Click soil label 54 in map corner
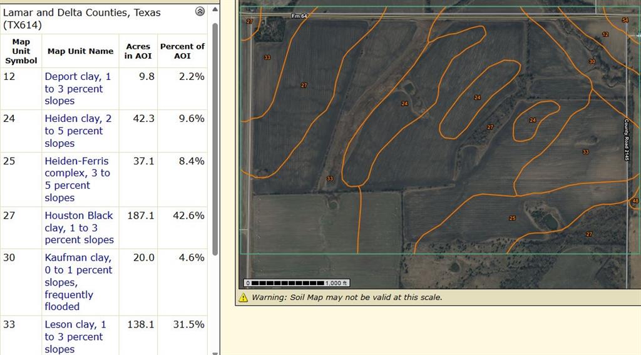Screen dimensions: 641x355 click(x=625, y=20)
